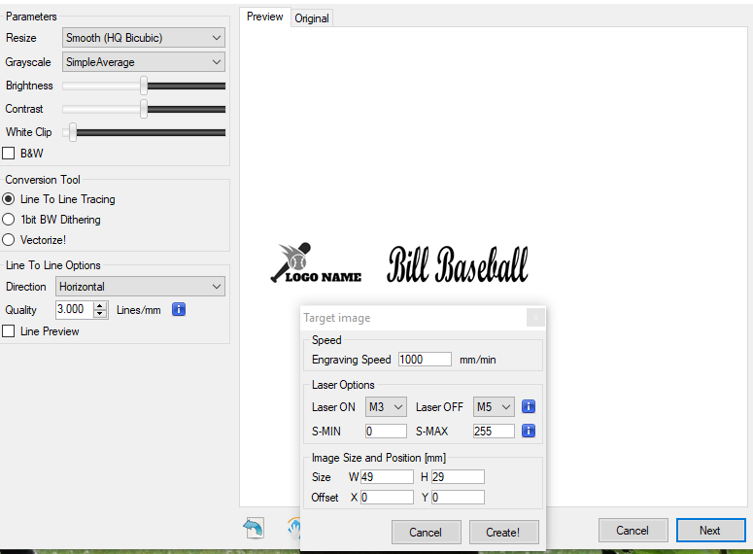Select Line To Line Tracing radio button
This screenshot has height=554, width=753.
9,199
